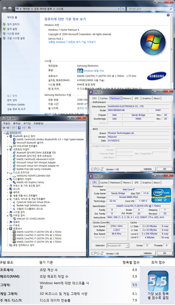Open the 새로운 Windows 7 버전의 추가 기능 가져오기 link
175x305 pixels.
(72, 42)
